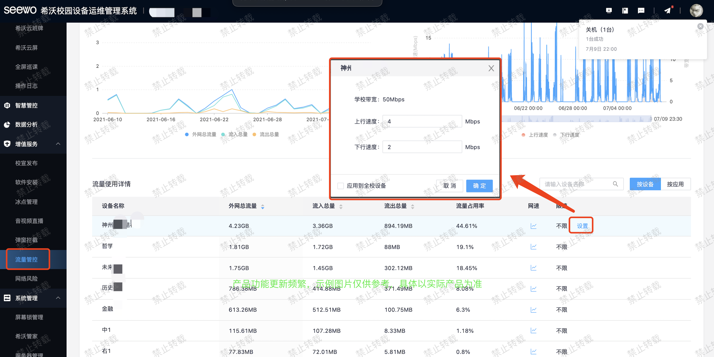Collapse the 增值服务 menu chevron
The height and width of the screenshot is (357, 714).
pos(58,144)
